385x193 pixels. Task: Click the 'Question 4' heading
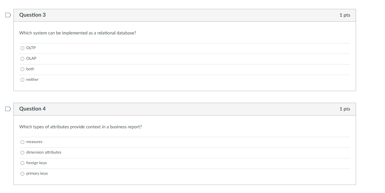tap(32, 109)
